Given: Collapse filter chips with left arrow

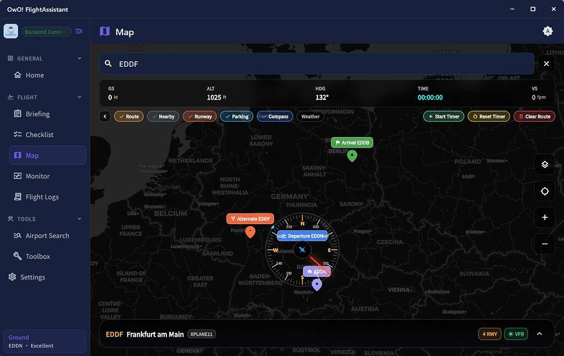Looking at the screenshot, I should pyautogui.click(x=105, y=117).
